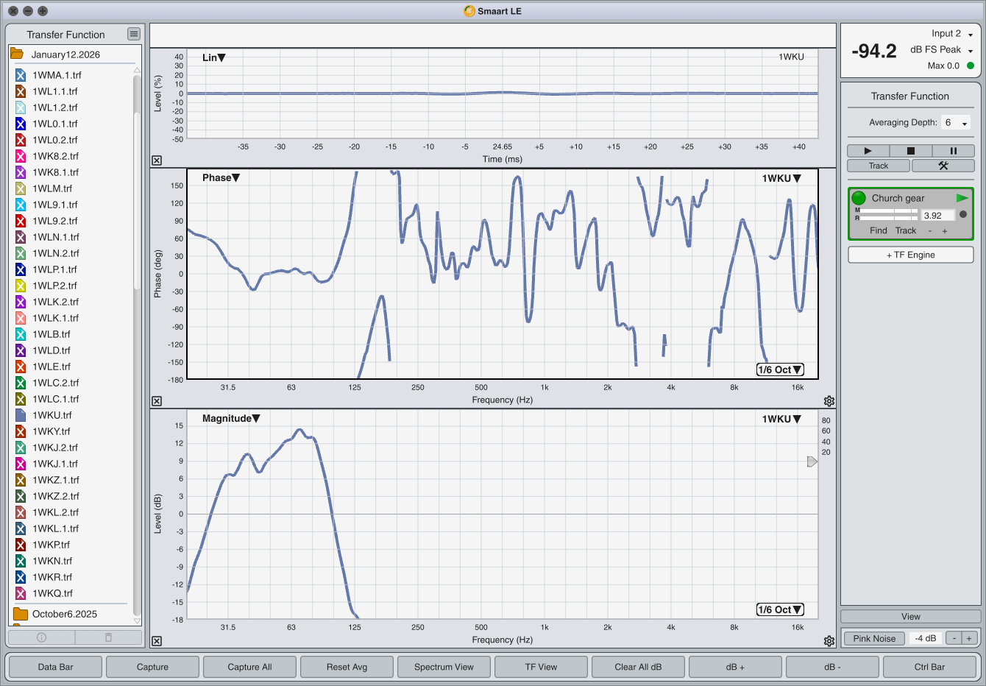The width and height of the screenshot is (986, 686).
Task: Open Magnitude plot 1/6 Oct smoothing dropdown
Action: (x=780, y=609)
